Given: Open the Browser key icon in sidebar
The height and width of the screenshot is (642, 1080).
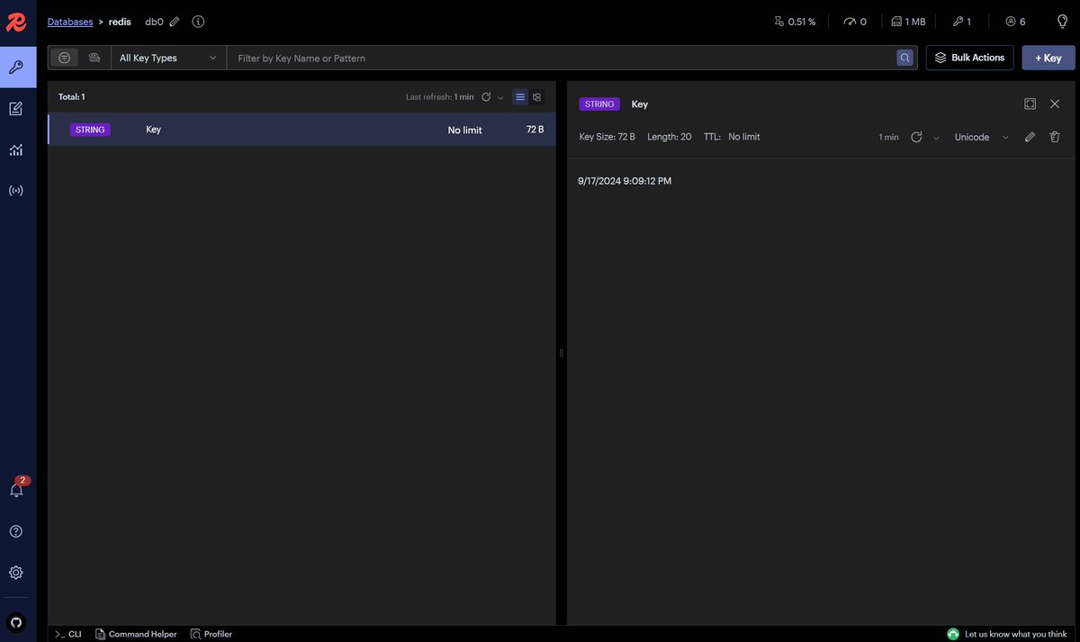Looking at the screenshot, I should coord(16,67).
